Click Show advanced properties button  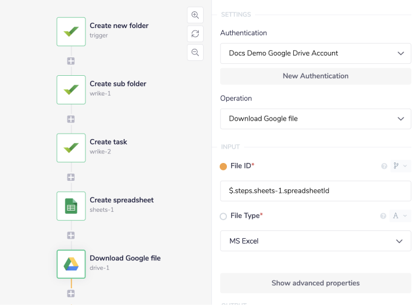point(315,283)
